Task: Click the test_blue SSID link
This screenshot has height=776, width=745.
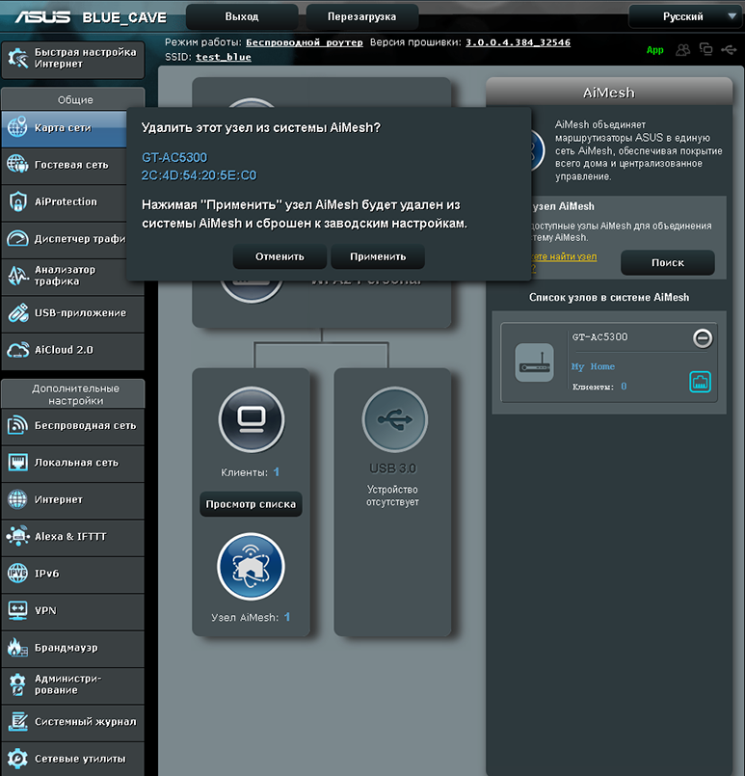Action: [x=223, y=58]
